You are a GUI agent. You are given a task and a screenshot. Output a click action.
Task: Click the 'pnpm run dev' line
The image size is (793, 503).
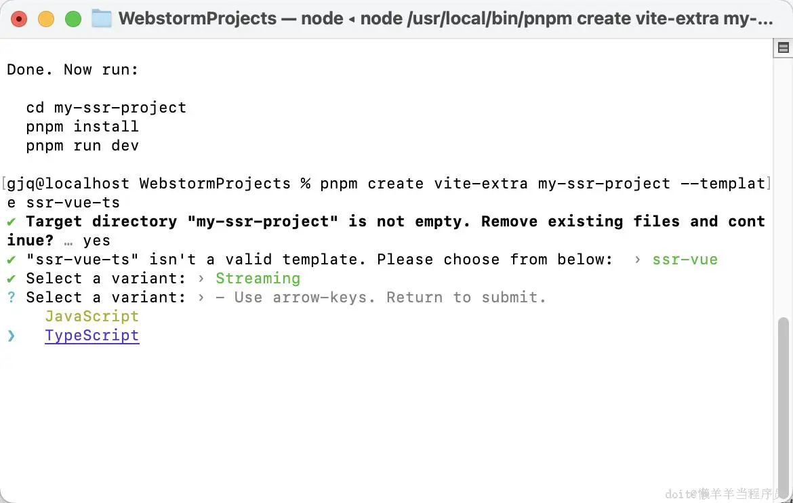tap(83, 146)
